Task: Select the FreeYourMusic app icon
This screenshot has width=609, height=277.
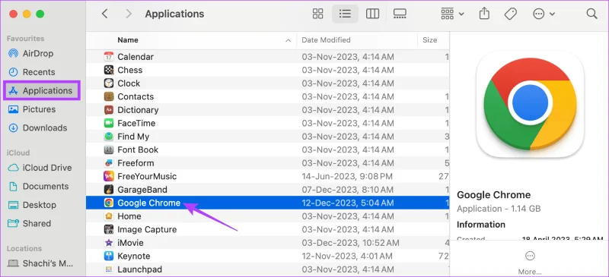Action: click(x=109, y=176)
